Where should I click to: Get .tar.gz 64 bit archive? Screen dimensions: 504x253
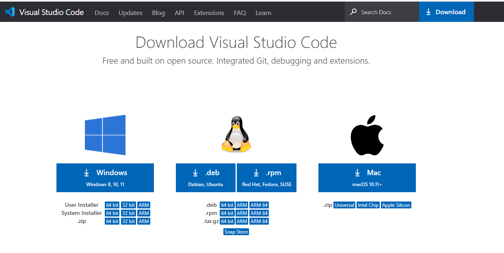pyautogui.click(x=227, y=221)
